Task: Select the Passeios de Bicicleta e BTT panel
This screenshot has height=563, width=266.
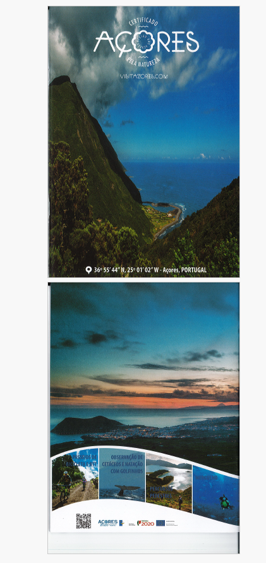Action: click(x=75, y=480)
